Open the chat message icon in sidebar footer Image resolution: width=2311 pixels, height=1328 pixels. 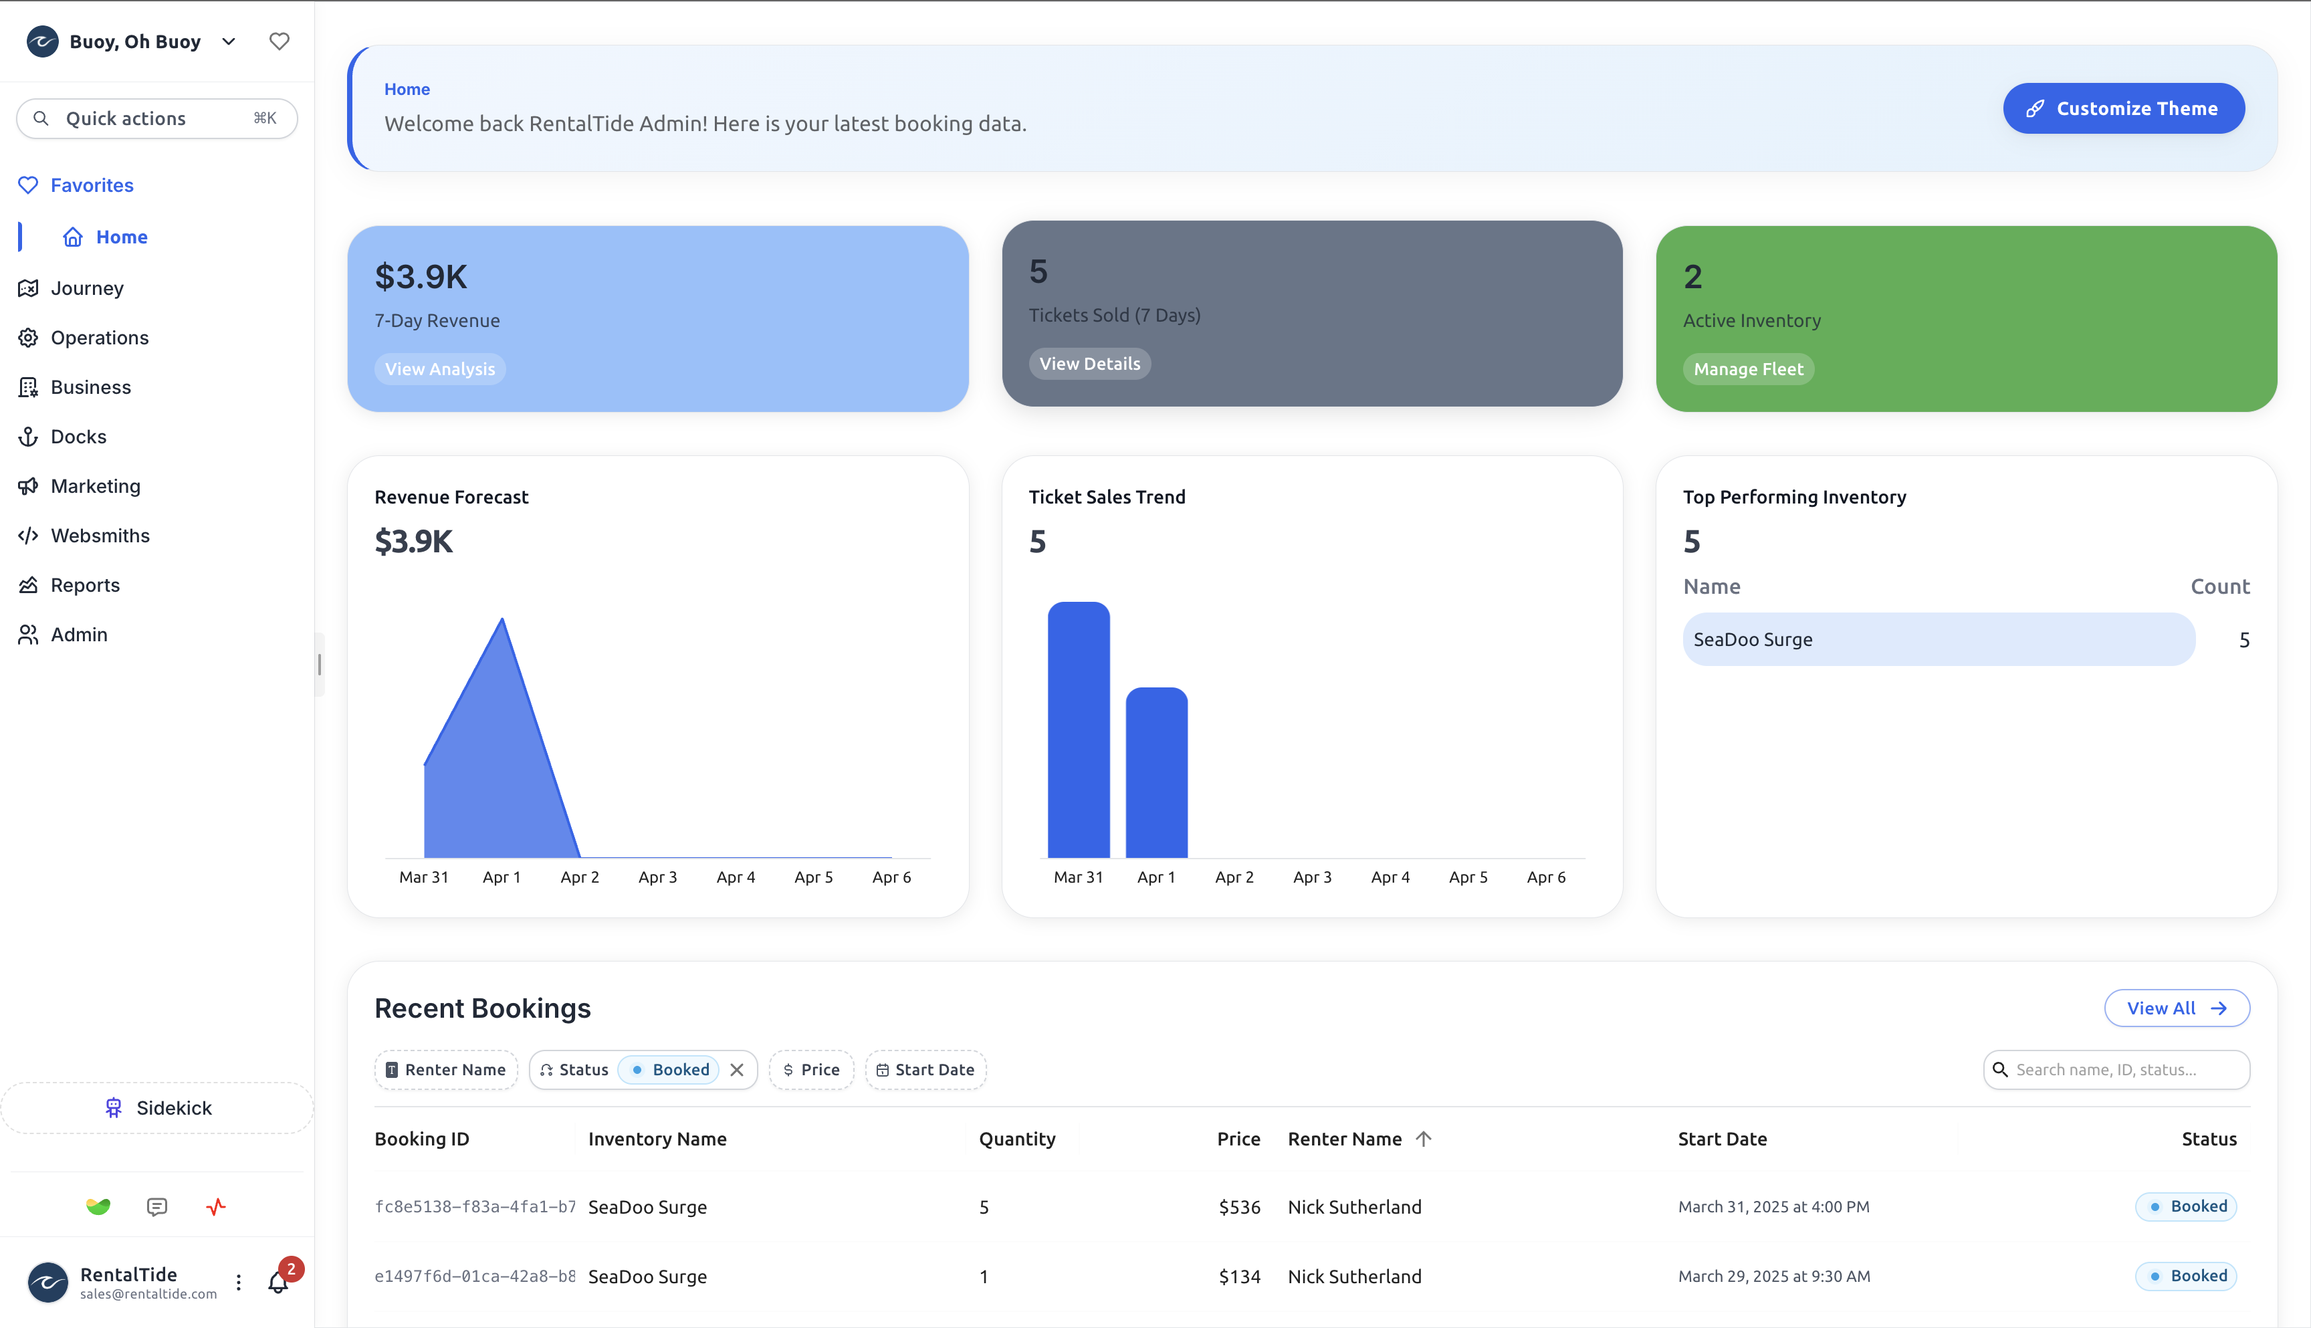point(157,1207)
